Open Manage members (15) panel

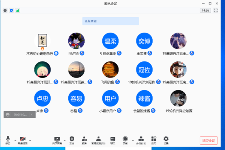(98, 140)
